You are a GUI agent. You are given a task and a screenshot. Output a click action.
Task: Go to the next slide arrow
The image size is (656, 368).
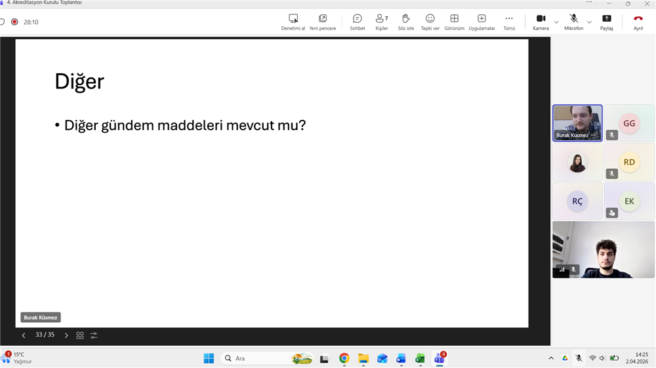click(66, 335)
